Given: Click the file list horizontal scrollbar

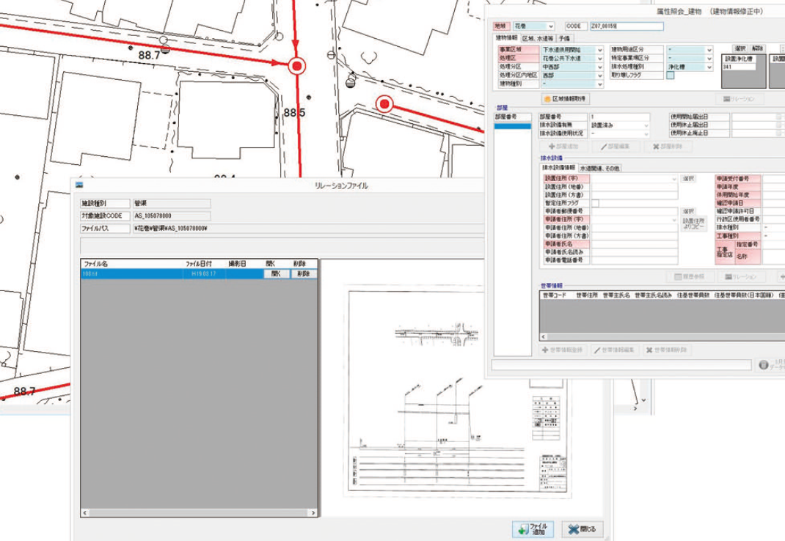Looking at the screenshot, I should coord(199,513).
